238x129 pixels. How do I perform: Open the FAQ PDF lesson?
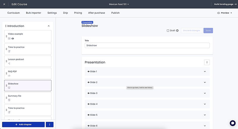tap(28, 73)
